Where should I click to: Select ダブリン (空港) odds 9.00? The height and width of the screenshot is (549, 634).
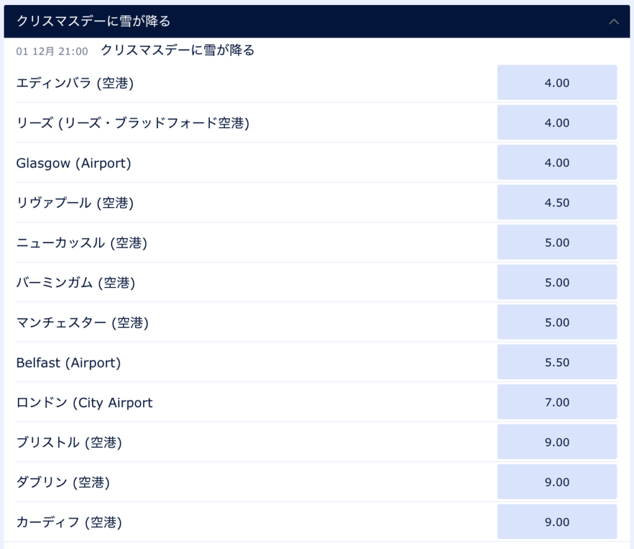[x=557, y=482]
